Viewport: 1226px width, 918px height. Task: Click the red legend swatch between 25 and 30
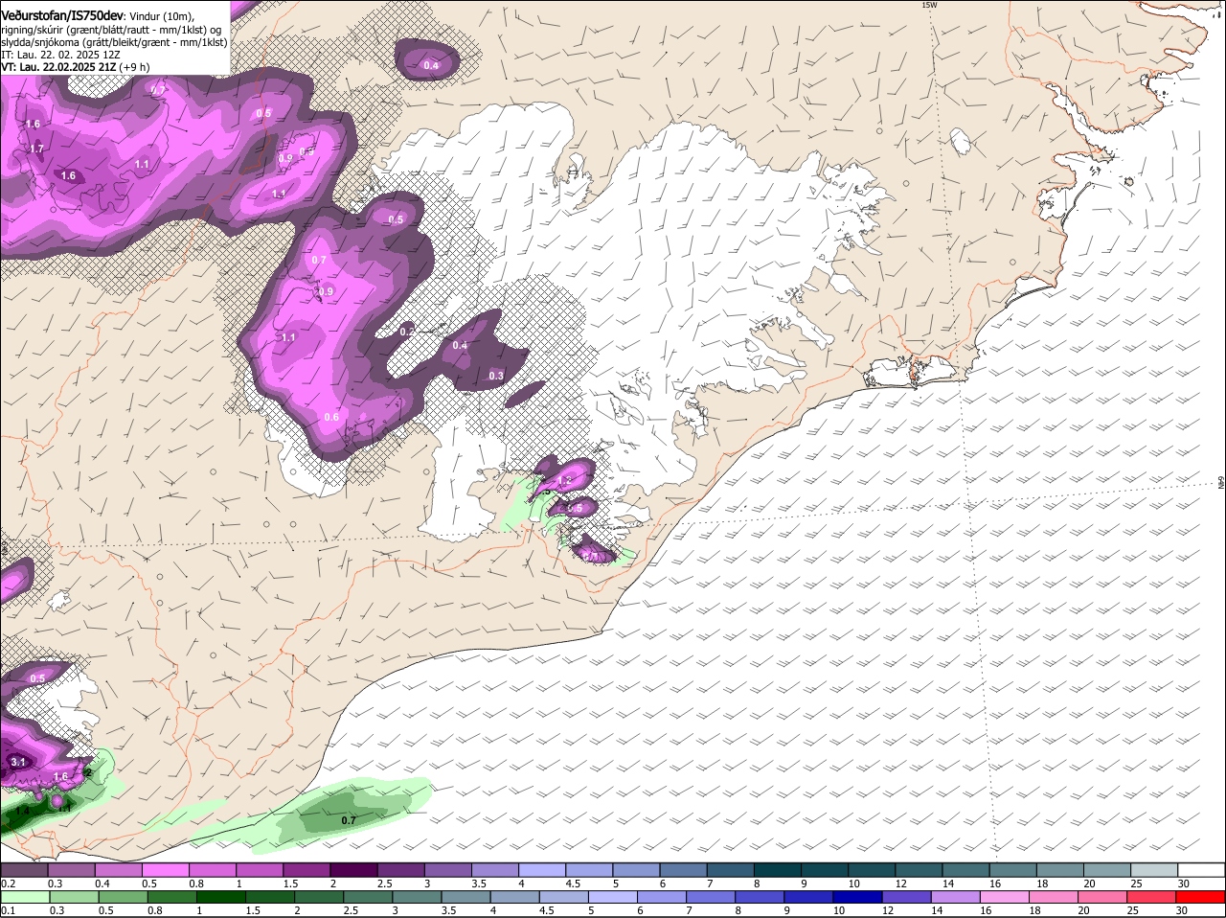tap(1152, 897)
